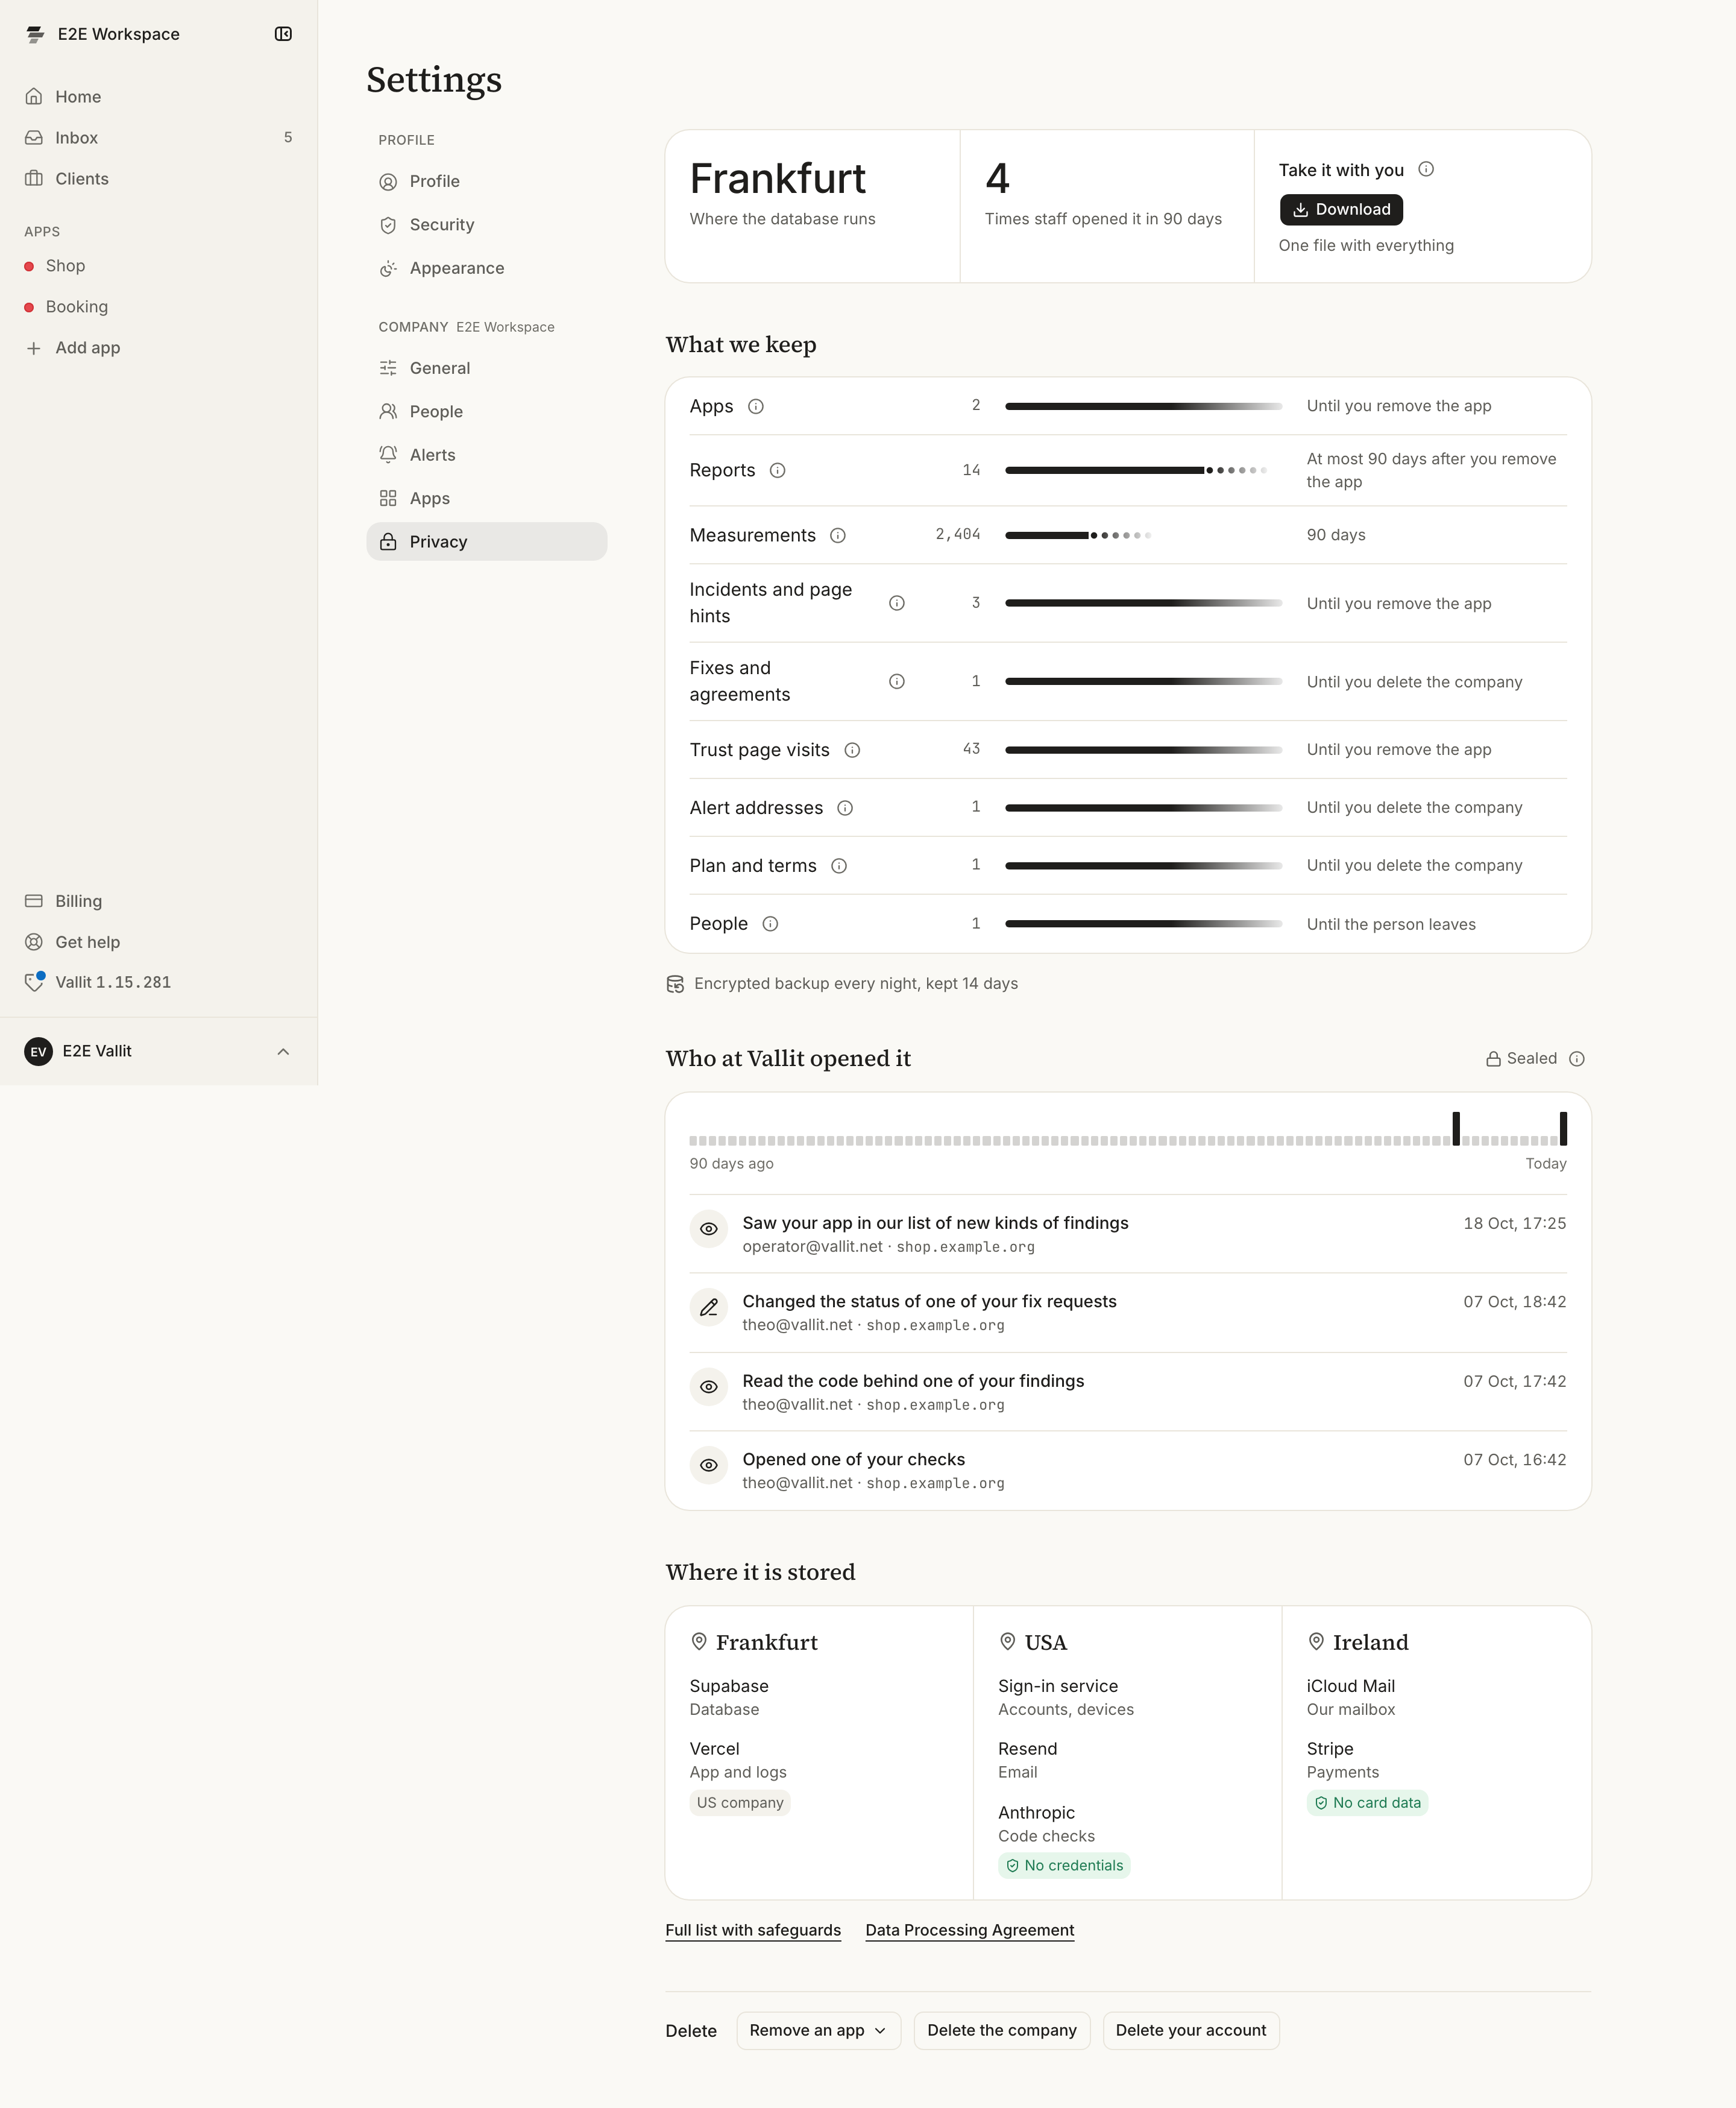1736x2108 pixels.
Task: Open the People company settings
Action: 486,411
